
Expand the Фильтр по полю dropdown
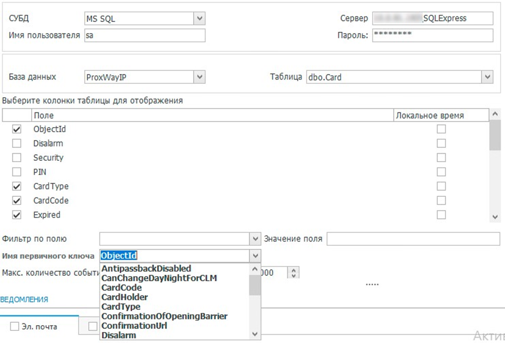[255, 238]
